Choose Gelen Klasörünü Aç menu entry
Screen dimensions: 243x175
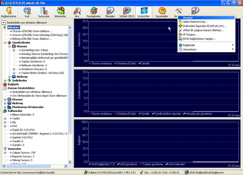click(x=206, y=22)
